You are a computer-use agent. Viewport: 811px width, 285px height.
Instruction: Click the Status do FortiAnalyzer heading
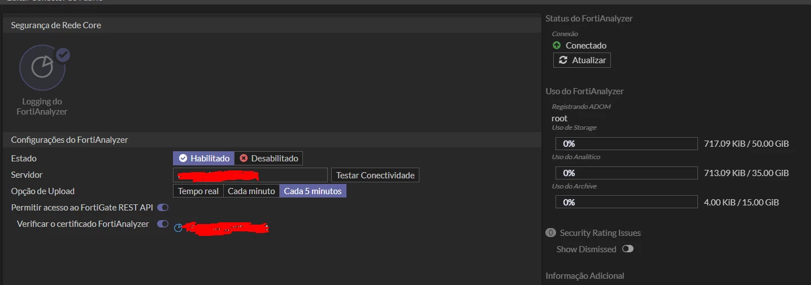589,19
